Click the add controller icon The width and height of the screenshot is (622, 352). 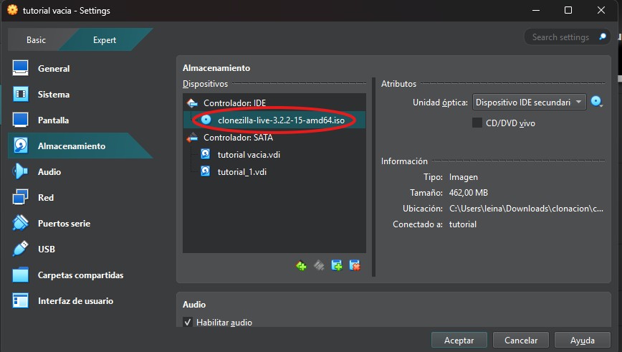point(301,265)
